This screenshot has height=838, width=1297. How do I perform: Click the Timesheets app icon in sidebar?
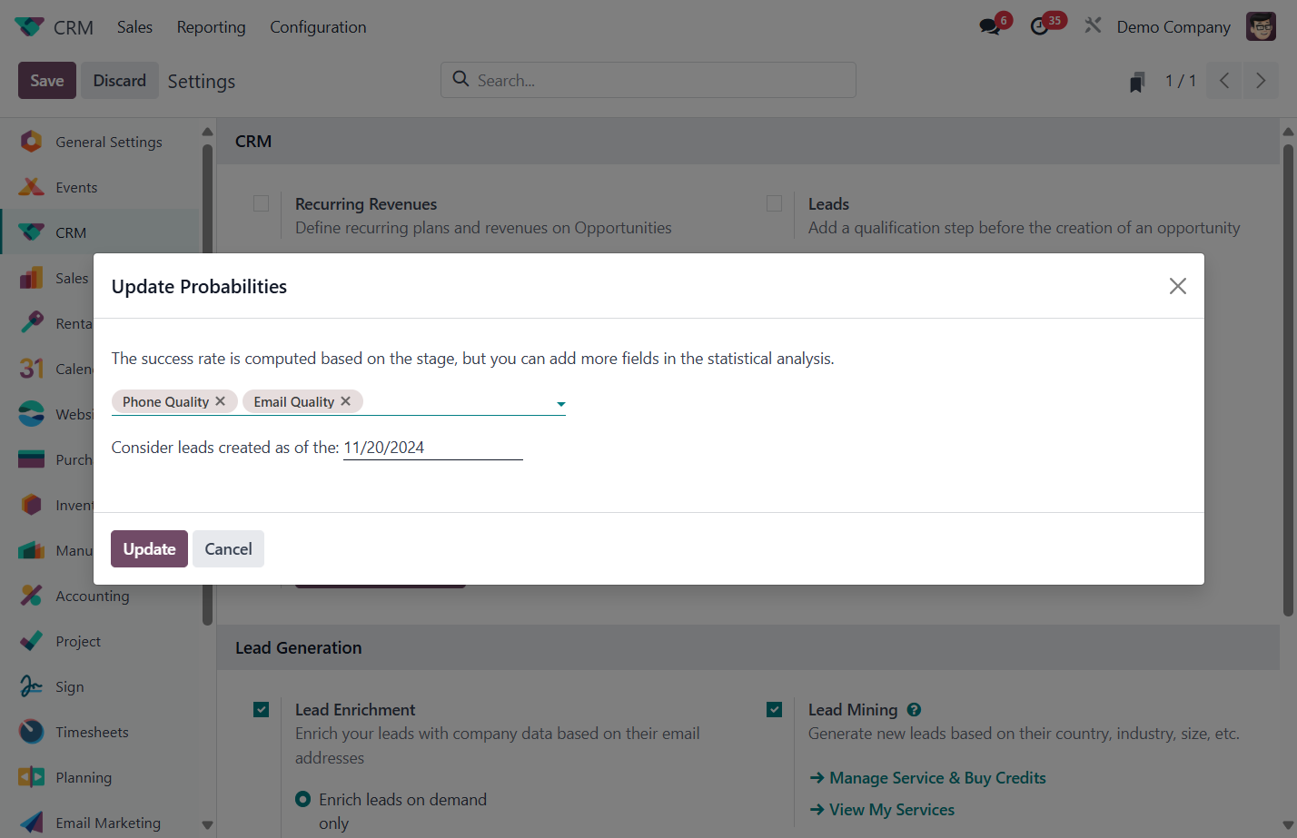31,732
